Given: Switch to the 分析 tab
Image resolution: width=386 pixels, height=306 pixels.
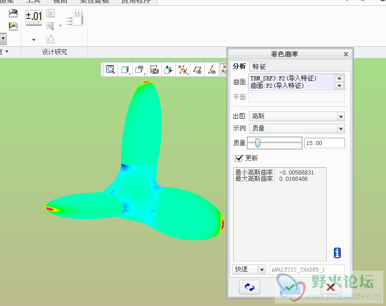Looking at the screenshot, I should pos(239,66).
